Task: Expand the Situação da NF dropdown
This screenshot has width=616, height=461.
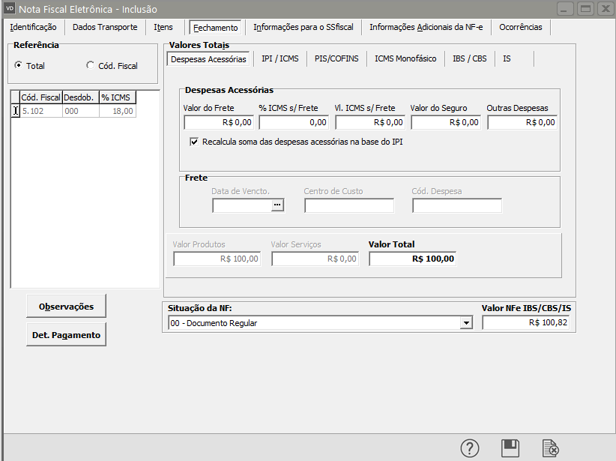Action: 466,323
